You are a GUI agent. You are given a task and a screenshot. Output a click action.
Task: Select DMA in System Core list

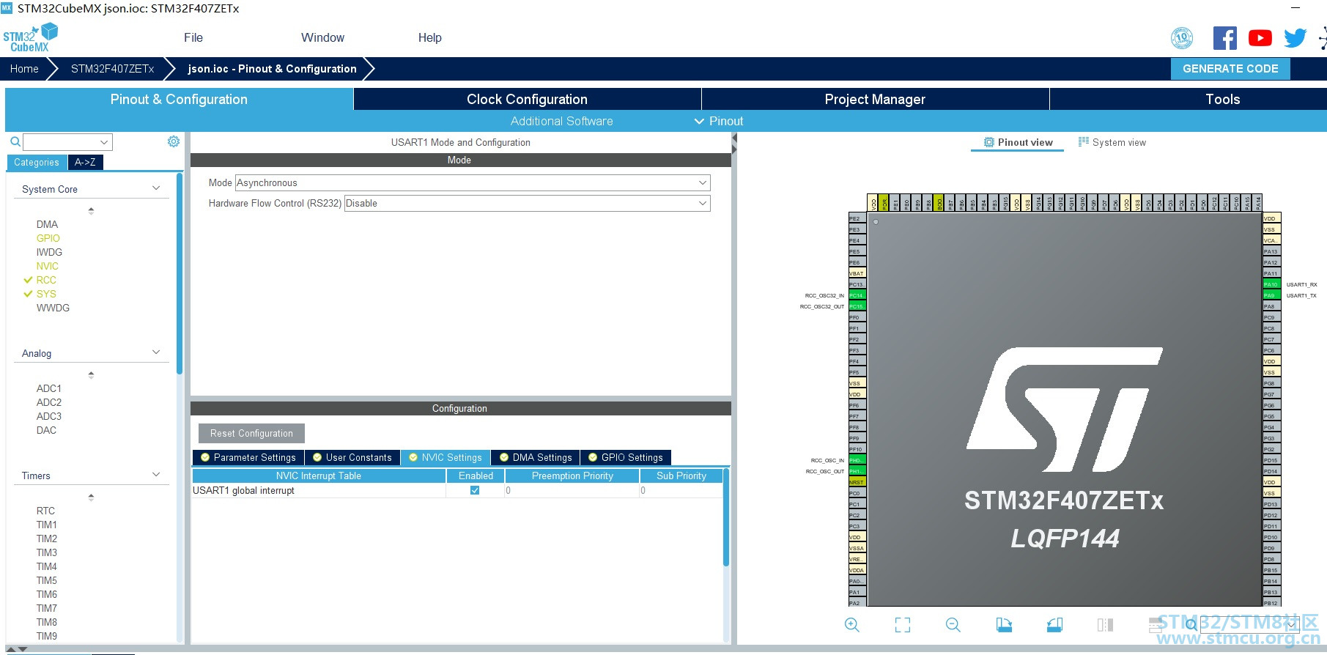pyautogui.click(x=47, y=224)
